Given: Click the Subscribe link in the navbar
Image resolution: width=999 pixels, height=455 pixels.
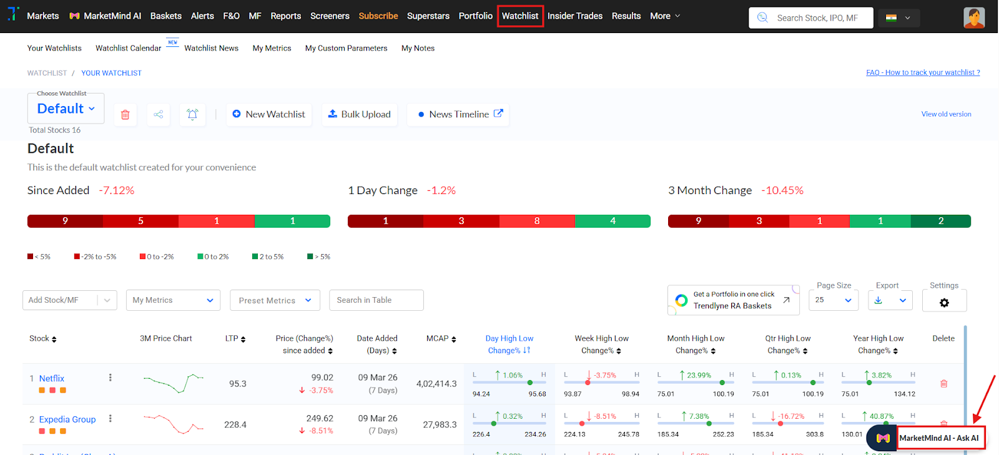Looking at the screenshot, I should click(x=378, y=16).
